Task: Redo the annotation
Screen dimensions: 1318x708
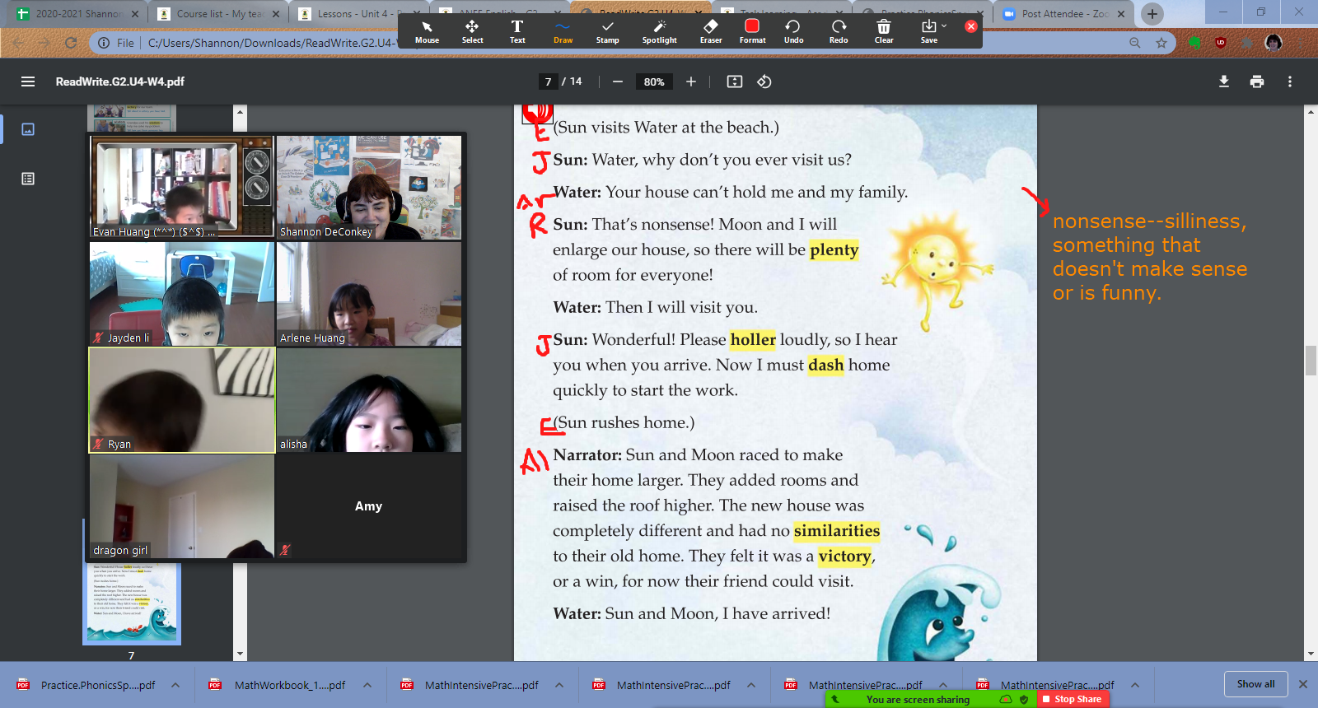Action: tap(839, 31)
